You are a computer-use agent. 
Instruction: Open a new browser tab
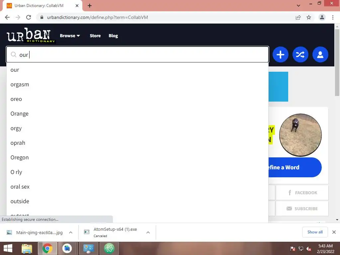(x=90, y=6)
